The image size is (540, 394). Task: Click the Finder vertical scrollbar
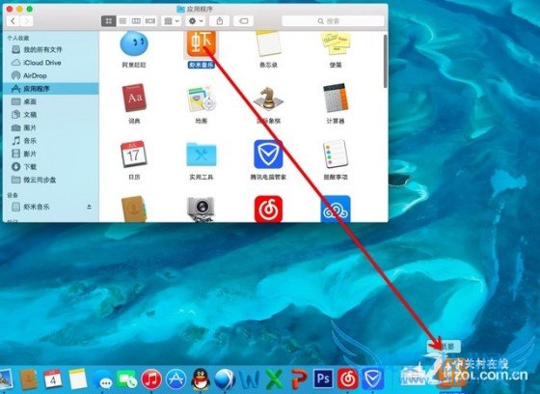[386, 62]
